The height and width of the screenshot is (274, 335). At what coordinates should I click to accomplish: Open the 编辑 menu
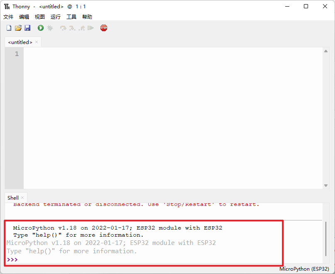(x=24, y=17)
